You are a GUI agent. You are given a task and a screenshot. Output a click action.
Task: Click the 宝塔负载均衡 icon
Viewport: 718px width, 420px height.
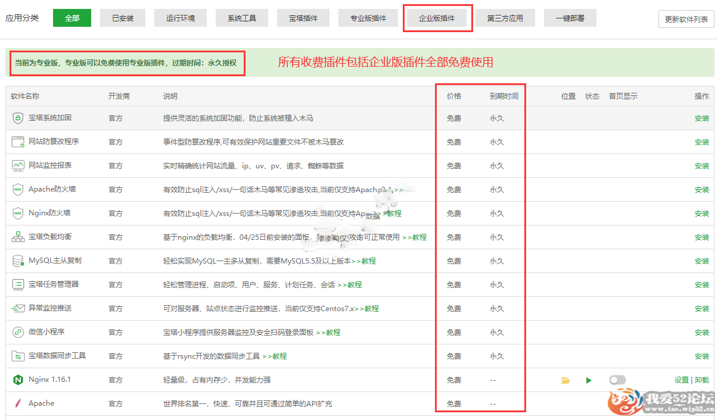(x=18, y=237)
